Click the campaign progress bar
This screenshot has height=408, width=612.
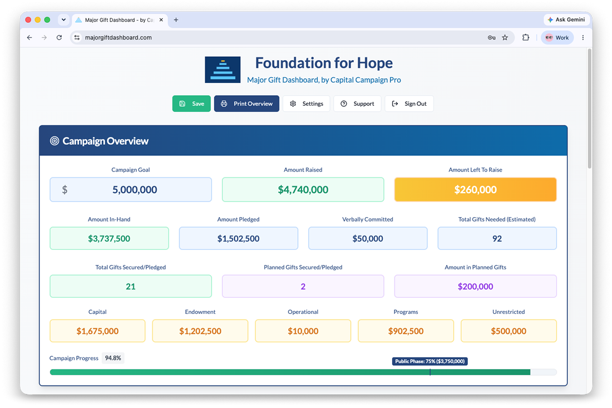pos(303,372)
